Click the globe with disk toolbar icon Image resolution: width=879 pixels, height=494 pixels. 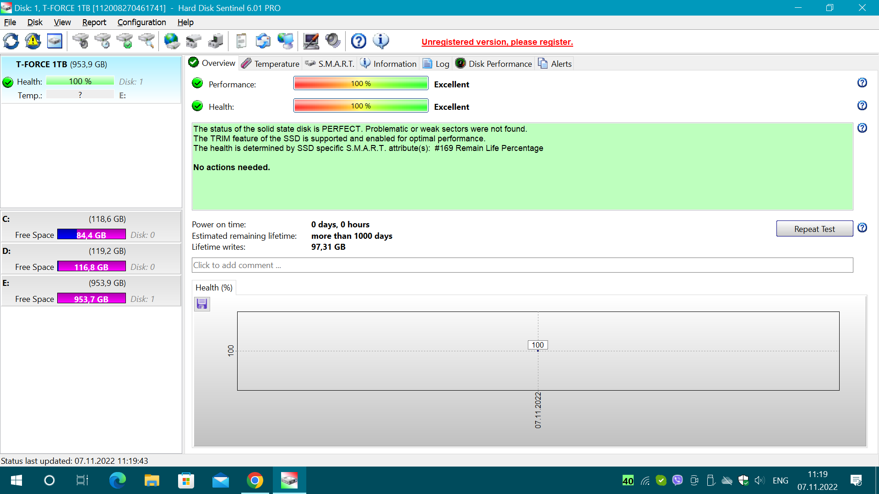(x=172, y=42)
